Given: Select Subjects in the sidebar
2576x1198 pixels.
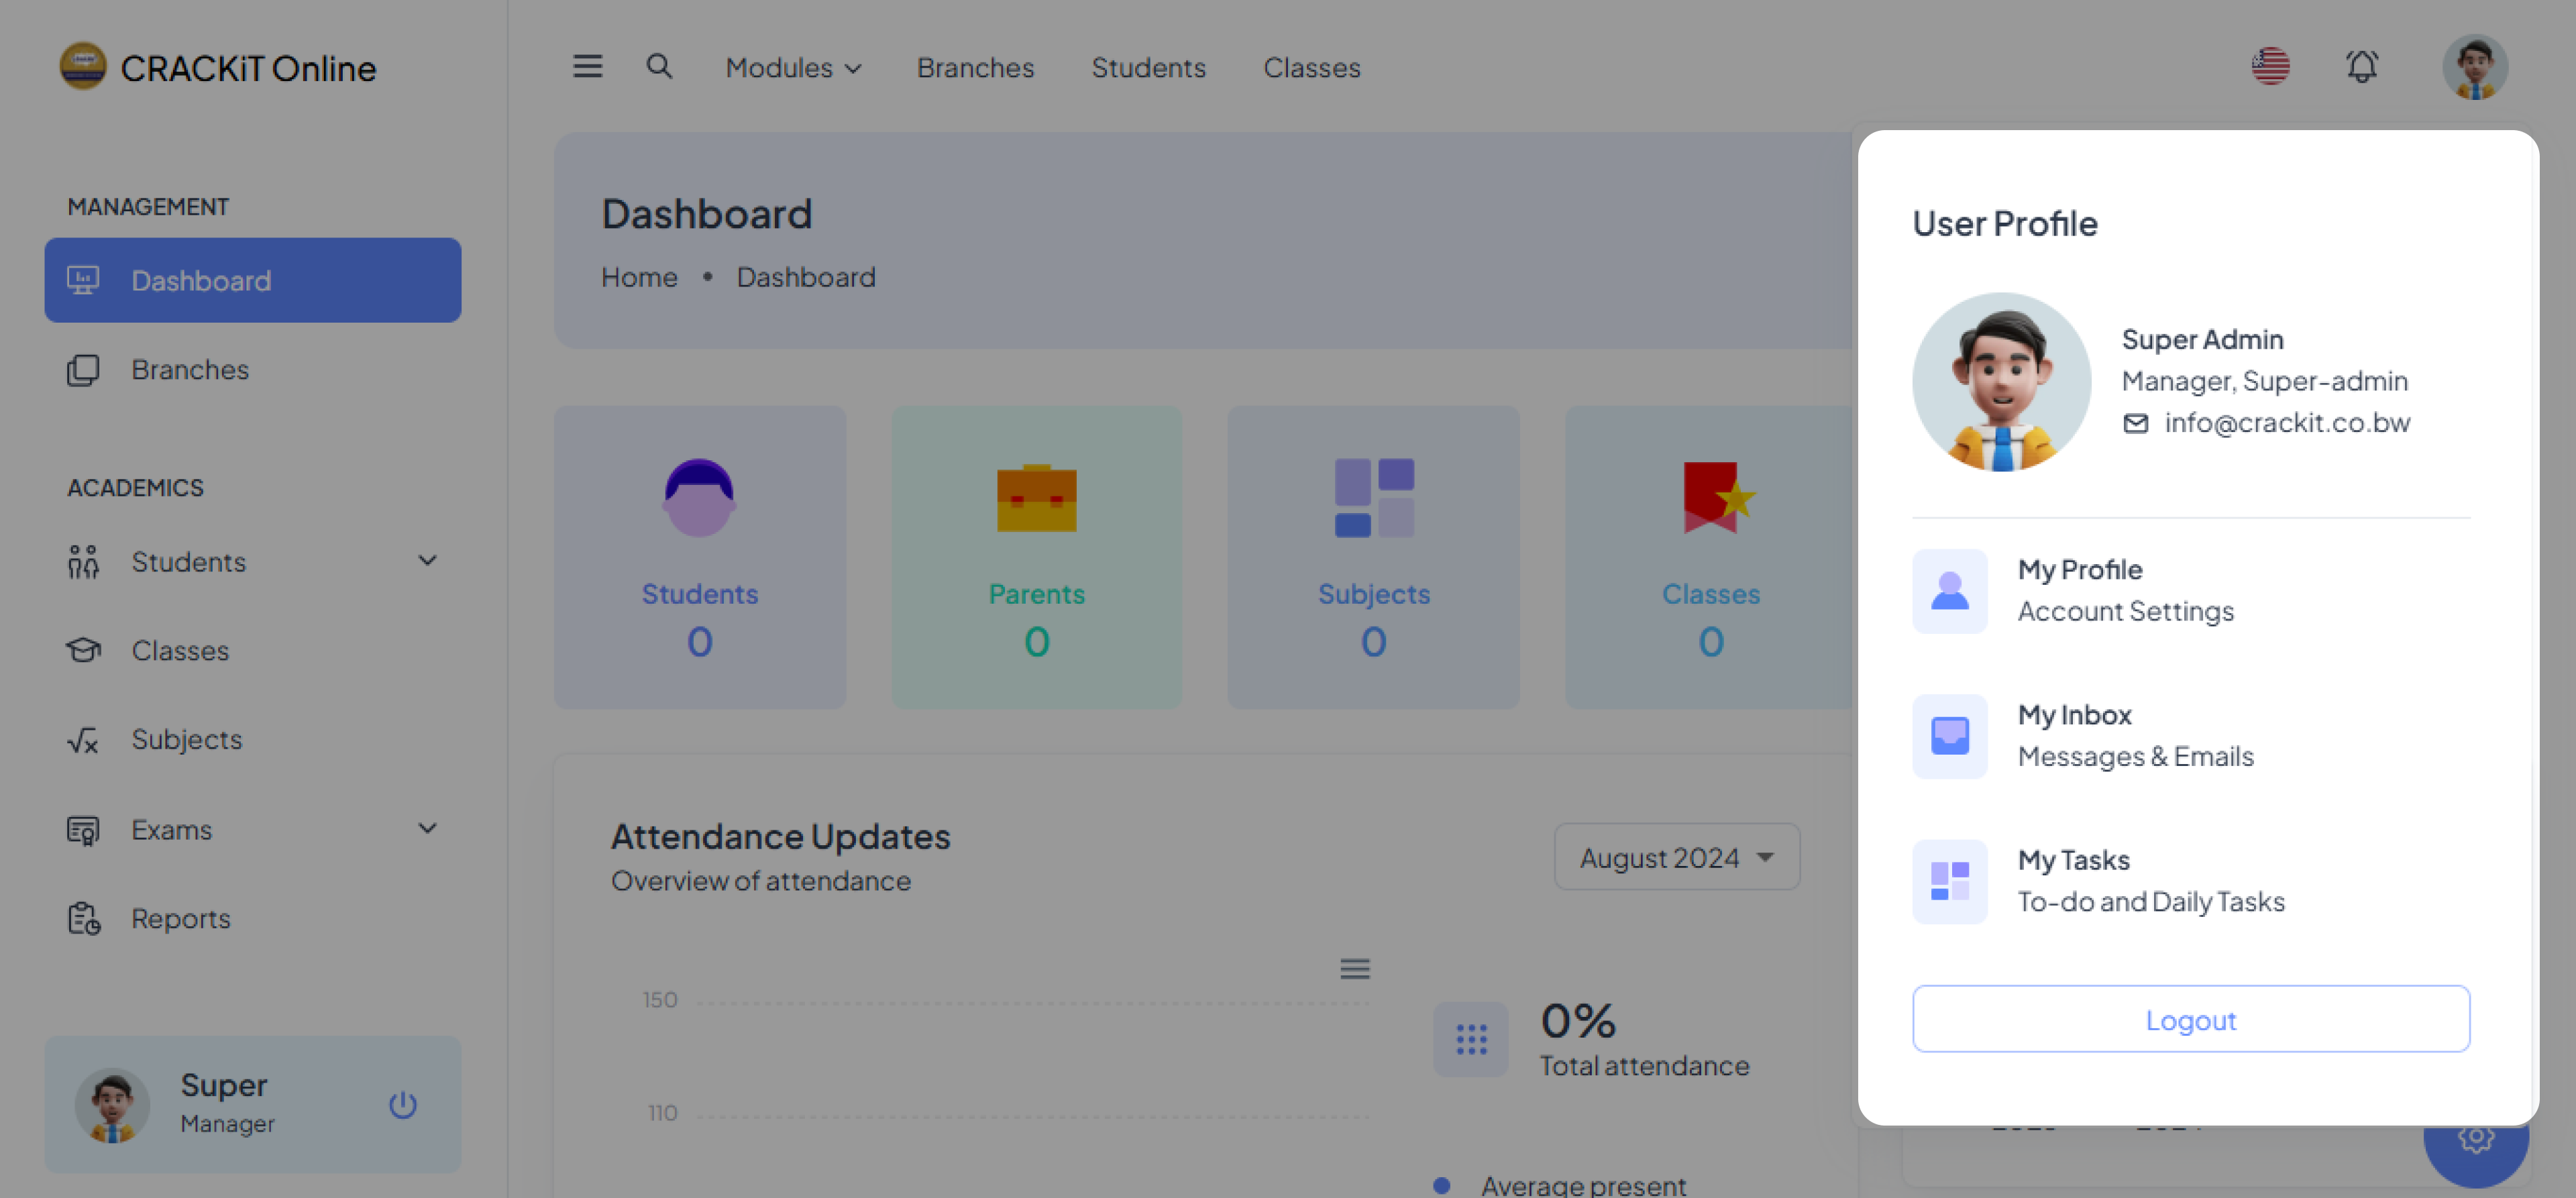Looking at the screenshot, I should [187, 739].
